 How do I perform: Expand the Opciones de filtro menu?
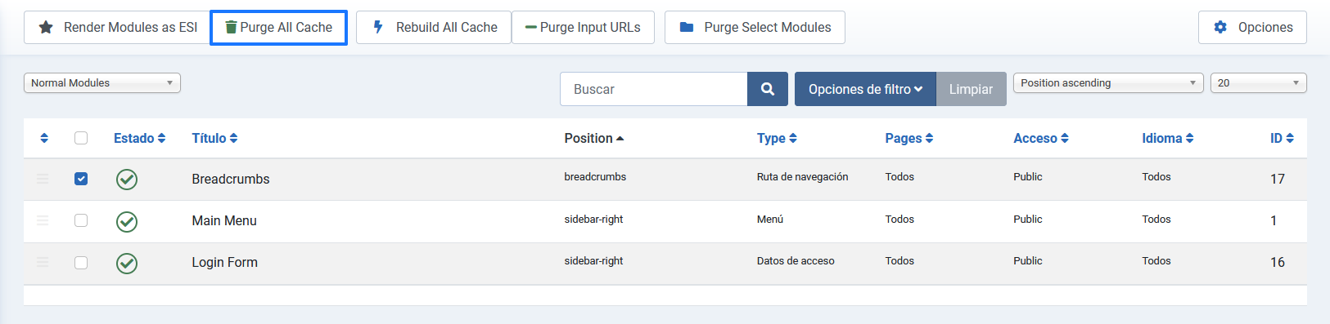[865, 89]
